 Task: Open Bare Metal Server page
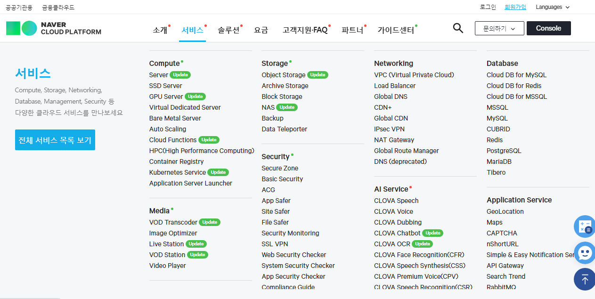click(175, 118)
